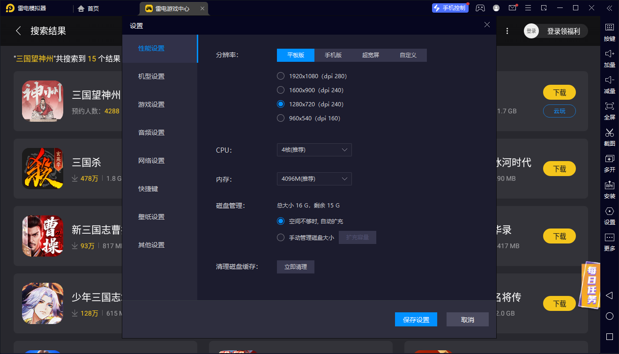Take a screenshot via the 截图 scissors icon
The width and height of the screenshot is (619, 354).
[609, 137]
